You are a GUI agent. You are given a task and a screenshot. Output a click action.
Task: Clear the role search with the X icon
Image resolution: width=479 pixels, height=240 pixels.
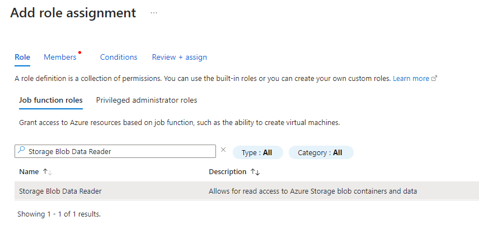tap(223, 150)
